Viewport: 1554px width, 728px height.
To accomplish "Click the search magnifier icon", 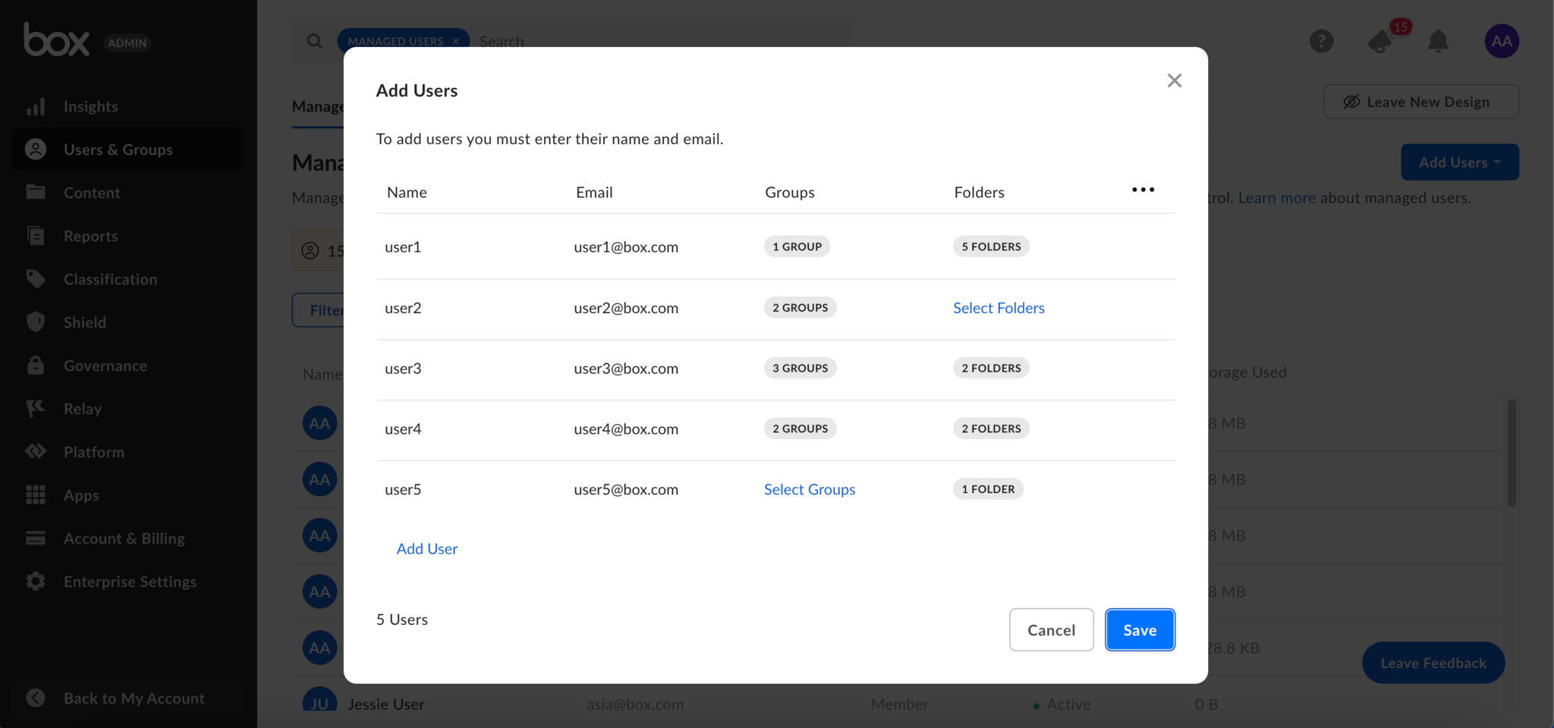I will 314,41.
